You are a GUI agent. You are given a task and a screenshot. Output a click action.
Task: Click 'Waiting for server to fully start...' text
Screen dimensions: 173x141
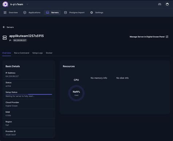[20, 96]
